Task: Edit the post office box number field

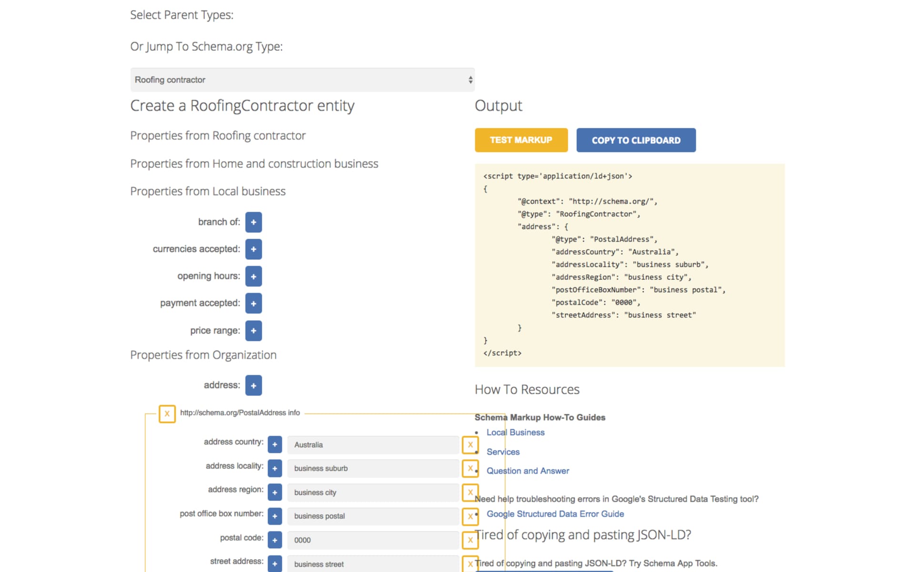Action: click(373, 516)
